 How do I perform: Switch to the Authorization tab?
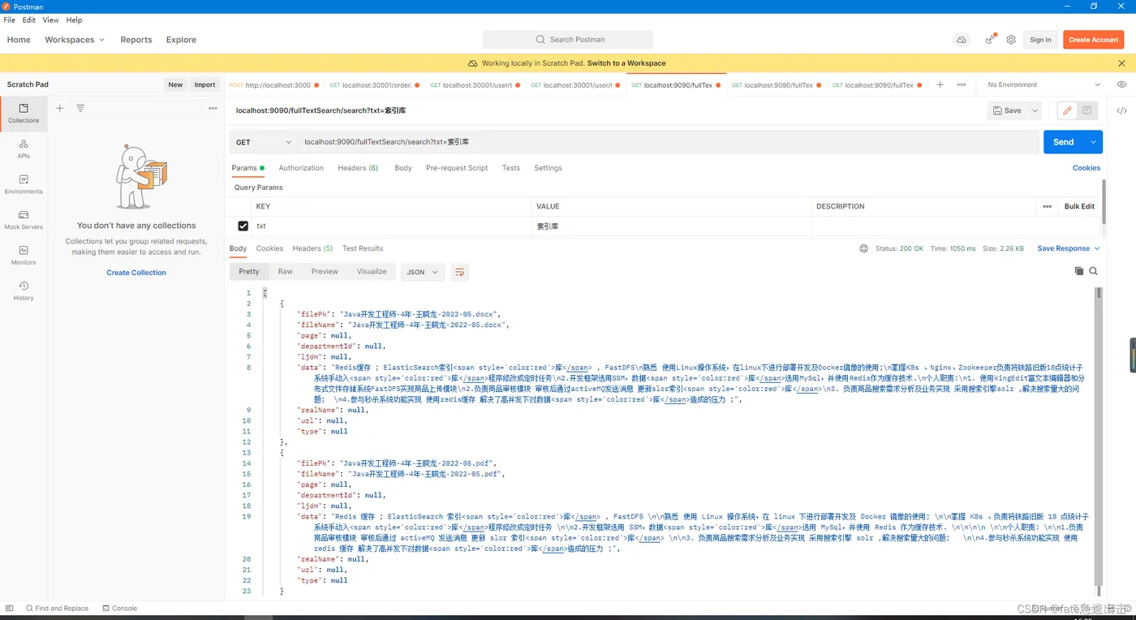[301, 168]
